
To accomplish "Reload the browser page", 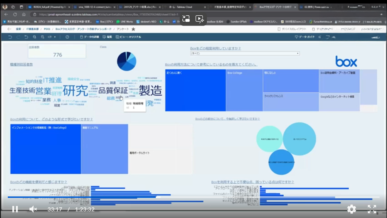I will coord(15,14).
